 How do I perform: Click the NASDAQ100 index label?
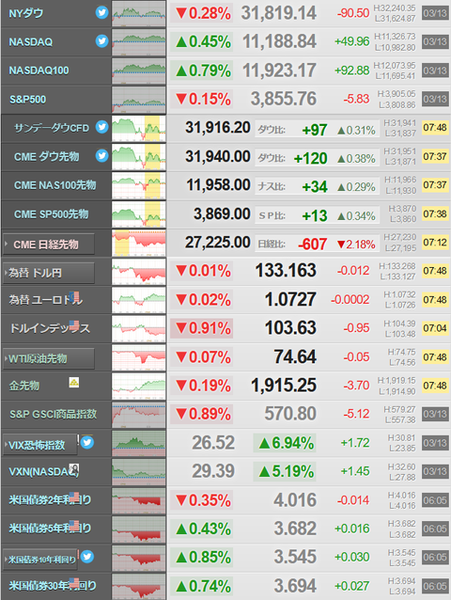click(x=39, y=71)
